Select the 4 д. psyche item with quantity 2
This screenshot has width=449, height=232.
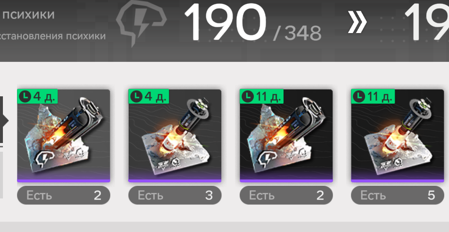pos(64,136)
